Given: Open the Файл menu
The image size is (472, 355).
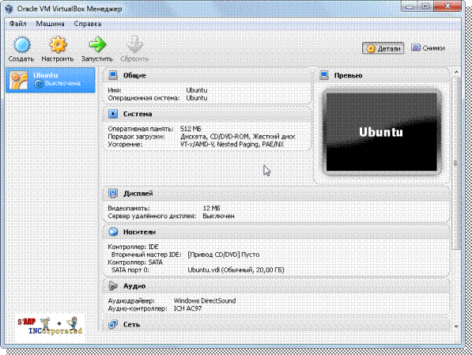Looking at the screenshot, I should (17, 24).
